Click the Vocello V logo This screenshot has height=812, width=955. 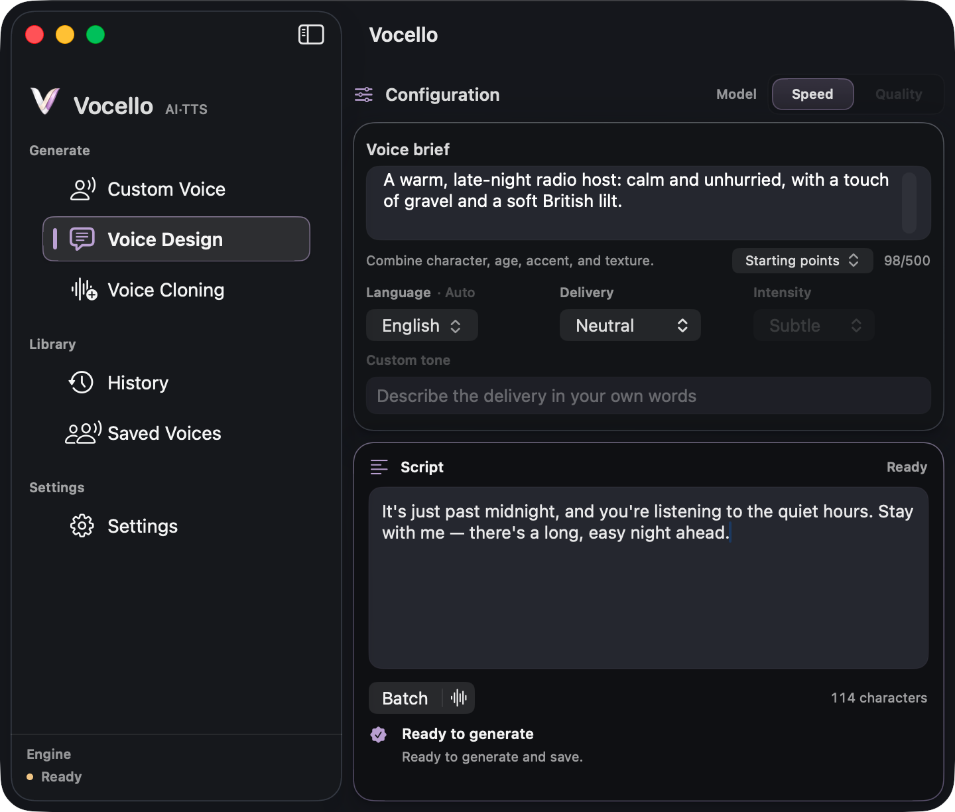45,101
